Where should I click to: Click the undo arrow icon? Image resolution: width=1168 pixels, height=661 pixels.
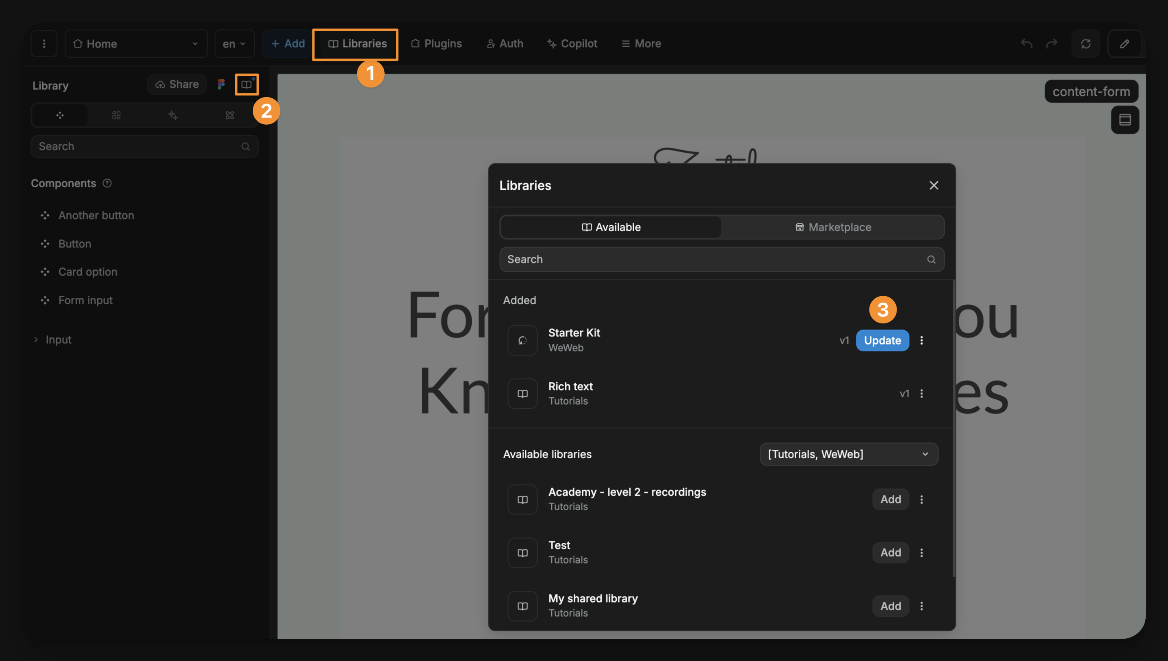coord(1026,43)
